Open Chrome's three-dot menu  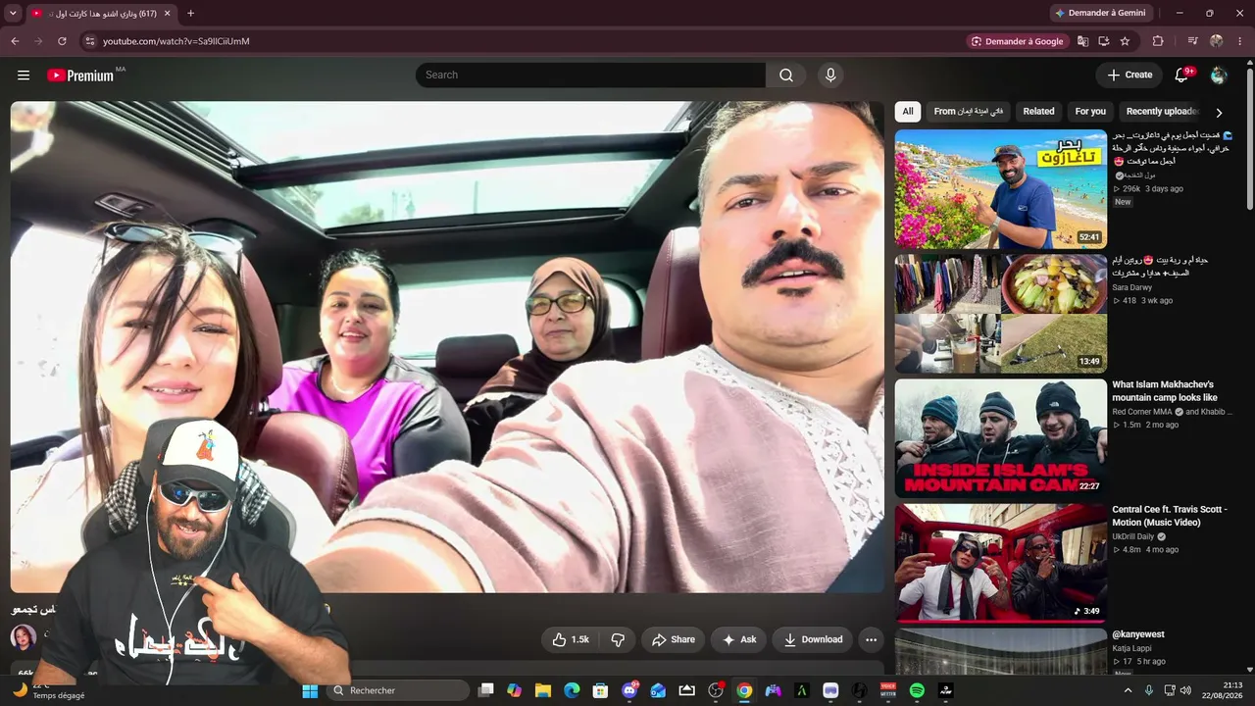click(x=1240, y=41)
